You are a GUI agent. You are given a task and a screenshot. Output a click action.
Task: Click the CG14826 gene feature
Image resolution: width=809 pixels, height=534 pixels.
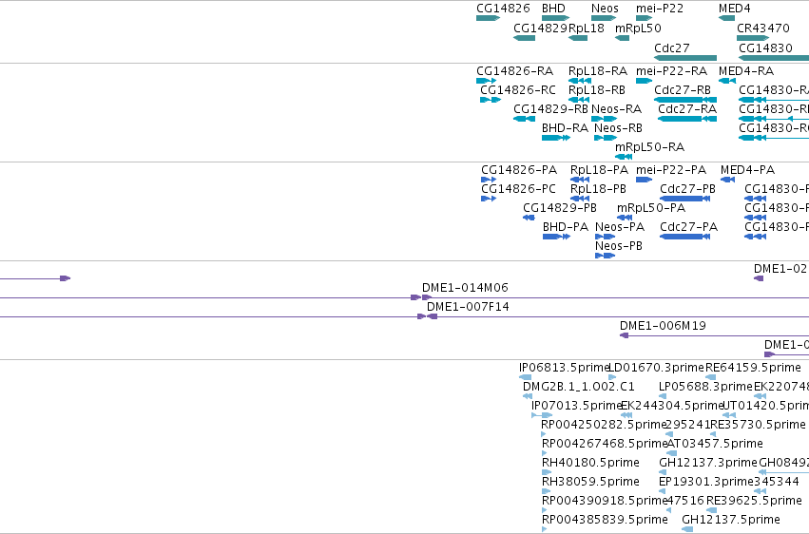[488, 18]
